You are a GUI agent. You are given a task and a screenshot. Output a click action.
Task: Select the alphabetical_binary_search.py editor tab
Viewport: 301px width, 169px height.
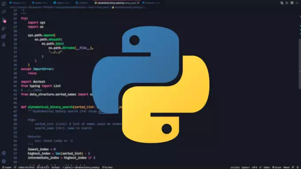117,3
